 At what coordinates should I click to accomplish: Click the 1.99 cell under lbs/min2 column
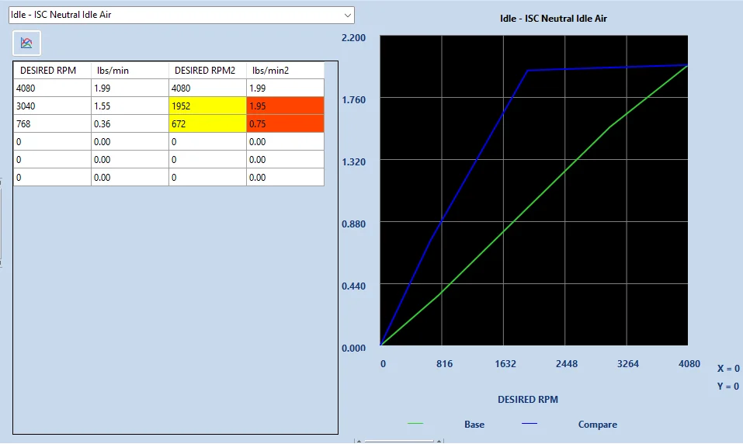tap(285, 88)
